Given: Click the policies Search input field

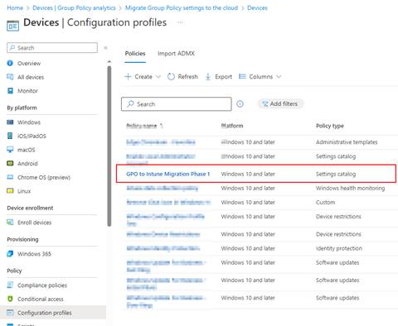Looking at the screenshot, I should coord(177,104).
